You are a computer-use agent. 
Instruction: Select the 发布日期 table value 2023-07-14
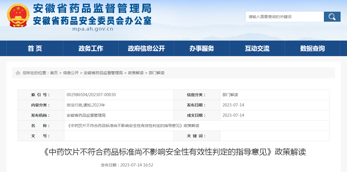pyautogui.click(x=233, y=105)
